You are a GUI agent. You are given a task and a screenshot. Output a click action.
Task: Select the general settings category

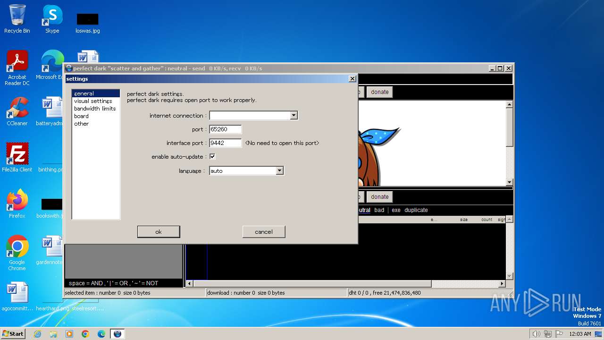click(x=96, y=93)
